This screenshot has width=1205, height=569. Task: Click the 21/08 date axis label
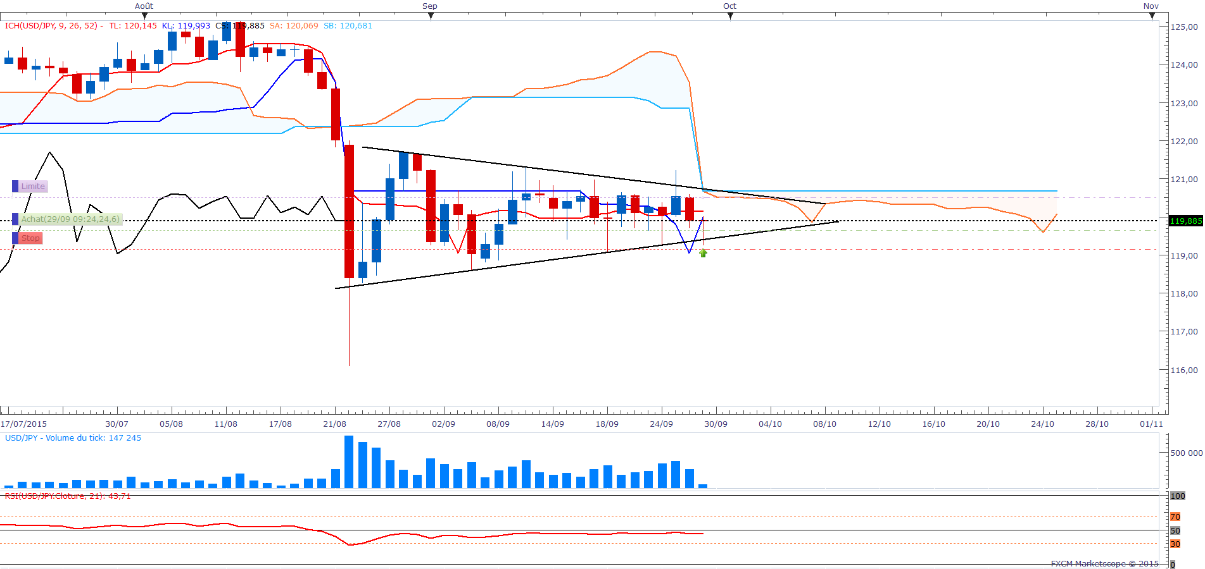coord(334,424)
